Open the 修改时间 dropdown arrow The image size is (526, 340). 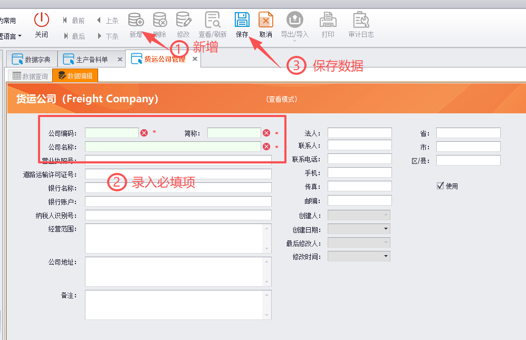pos(386,256)
